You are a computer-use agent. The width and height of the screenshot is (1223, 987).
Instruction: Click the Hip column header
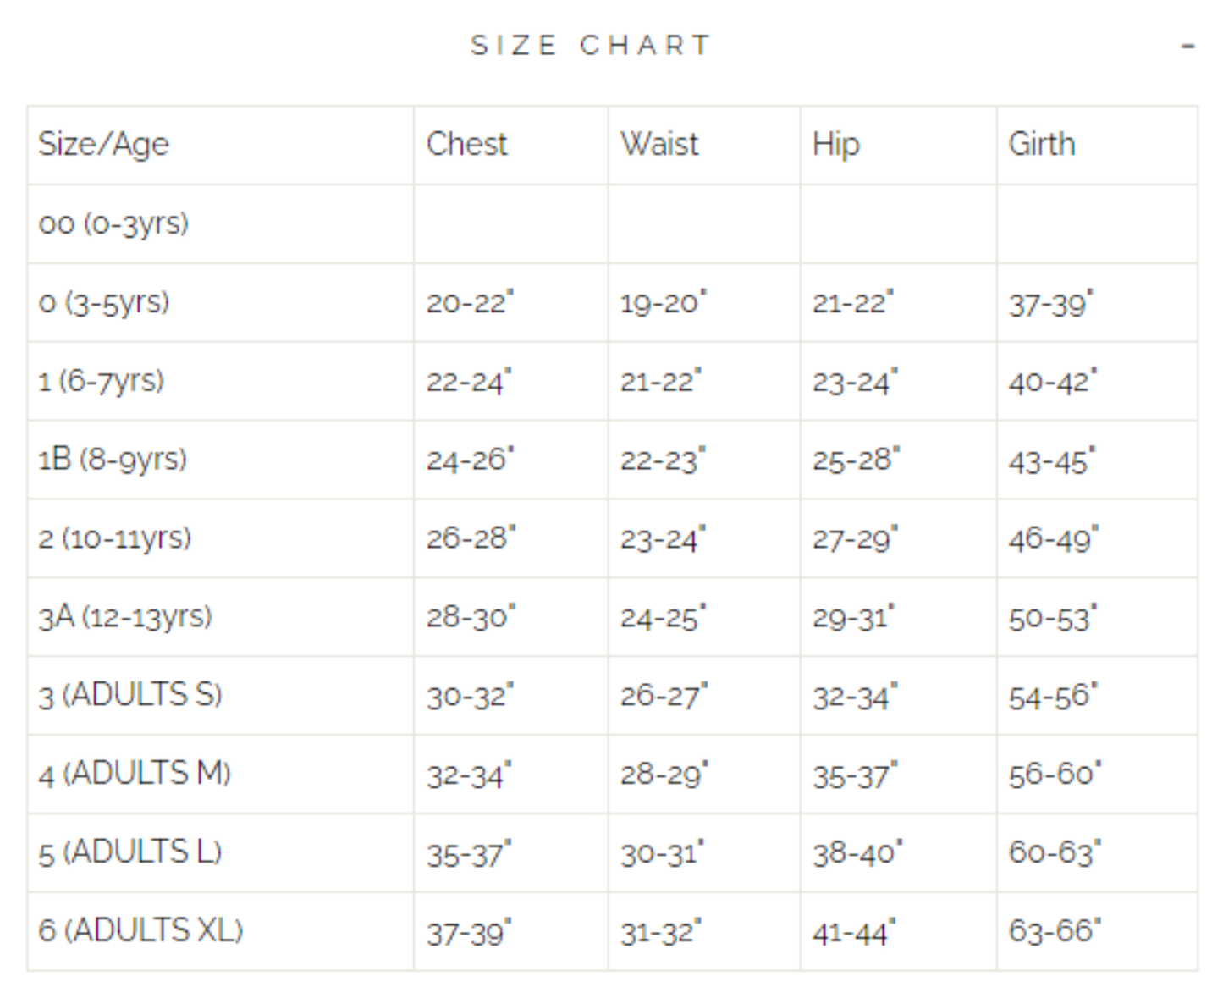click(x=835, y=145)
